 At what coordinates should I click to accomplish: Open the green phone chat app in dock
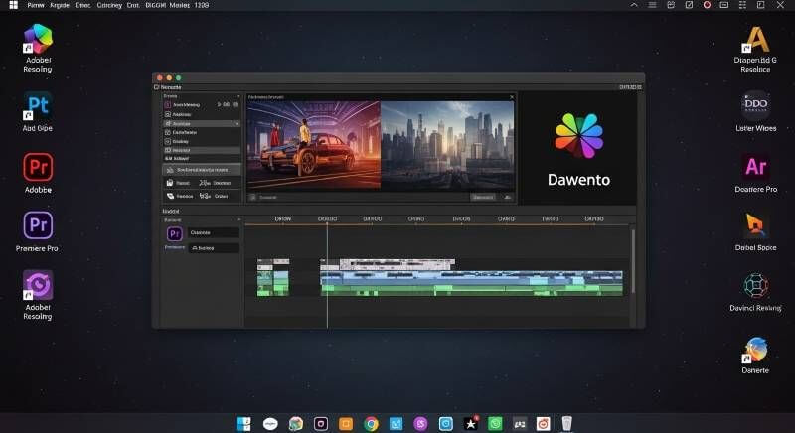[495, 424]
